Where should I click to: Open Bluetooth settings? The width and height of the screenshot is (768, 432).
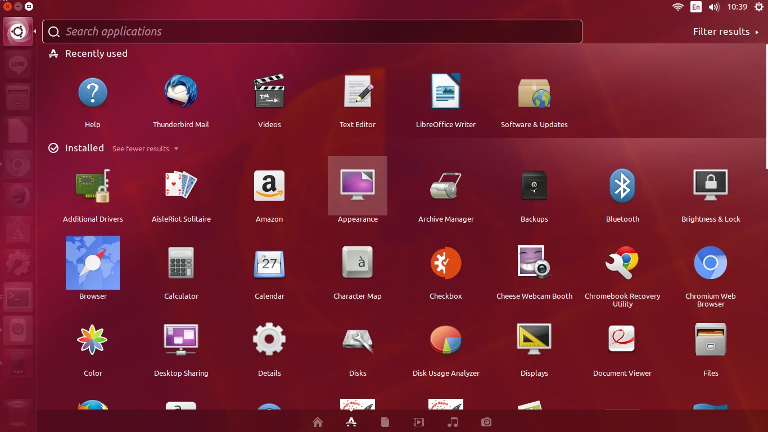click(622, 186)
